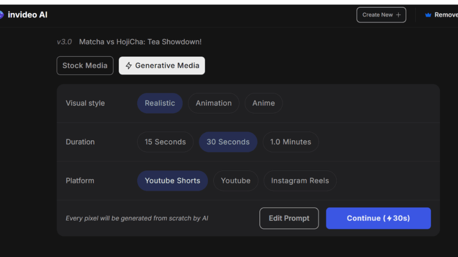The height and width of the screenshot is (257, 458).
Task: Click the plus icon in Create New
Action: click(398, 15)
